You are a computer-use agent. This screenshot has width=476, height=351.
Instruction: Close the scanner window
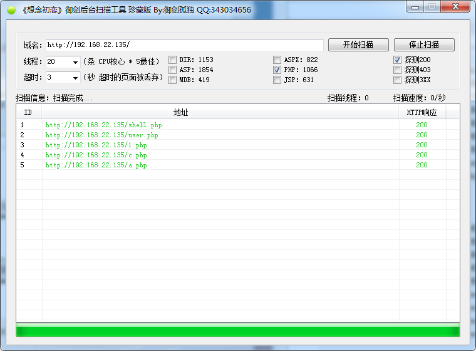(x=455, y=7)
